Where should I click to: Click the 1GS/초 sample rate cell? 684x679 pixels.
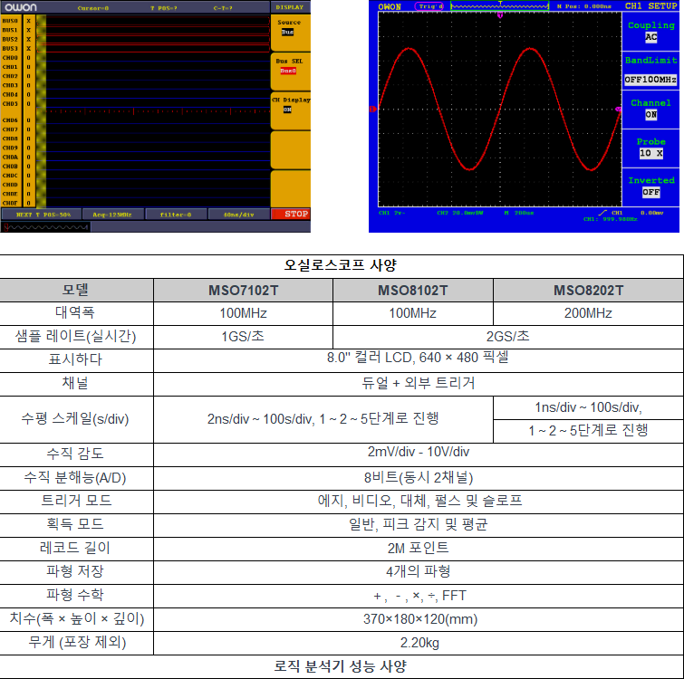tap(244, 337)
